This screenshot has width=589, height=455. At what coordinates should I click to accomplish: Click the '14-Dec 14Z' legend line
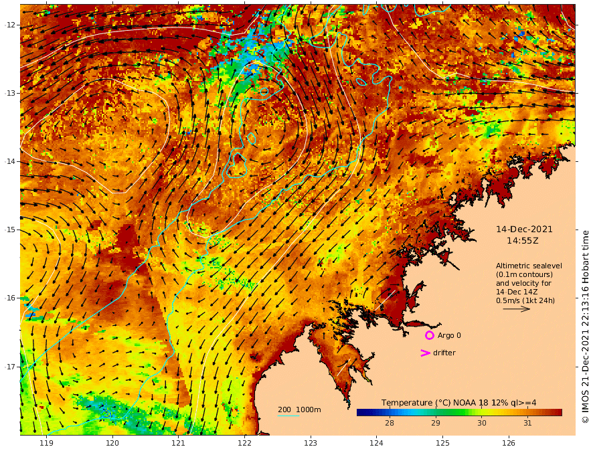[517, 292]
